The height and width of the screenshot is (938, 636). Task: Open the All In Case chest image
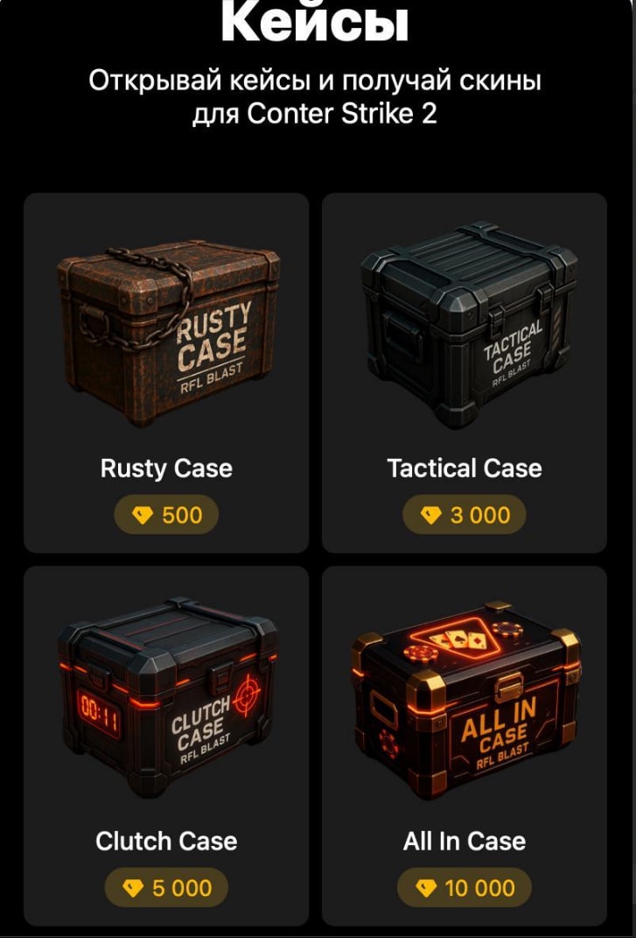tap(466, 700)
